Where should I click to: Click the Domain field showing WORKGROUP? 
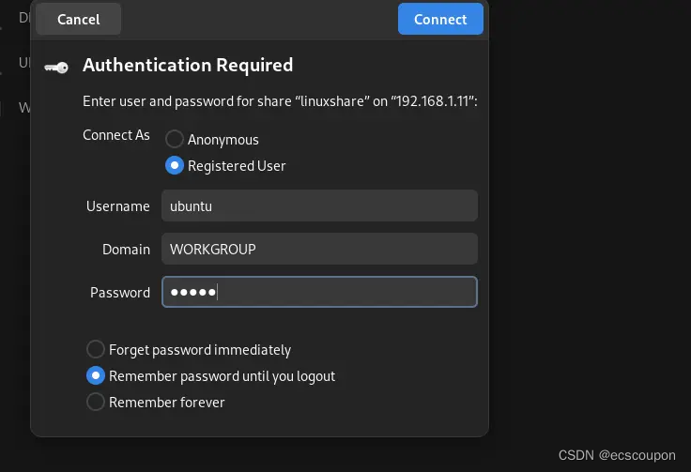[x=319, y=249]
